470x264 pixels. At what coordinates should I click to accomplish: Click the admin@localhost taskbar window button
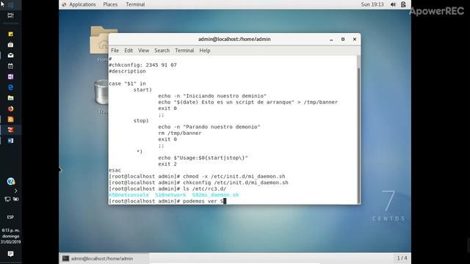tap(104, 258)
